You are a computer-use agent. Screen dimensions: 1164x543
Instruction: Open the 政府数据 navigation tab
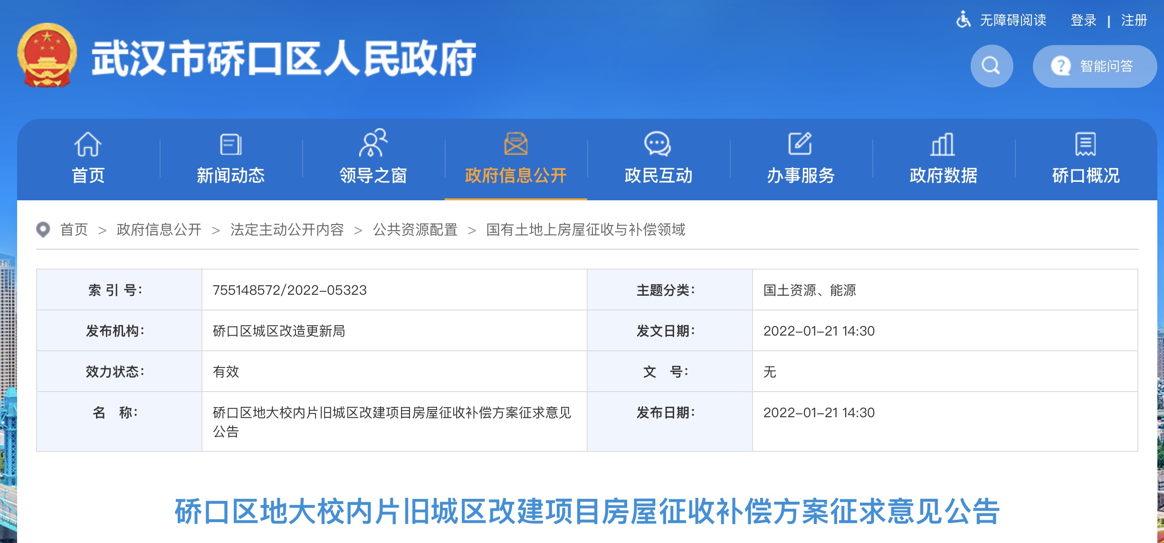coord(944,159)
